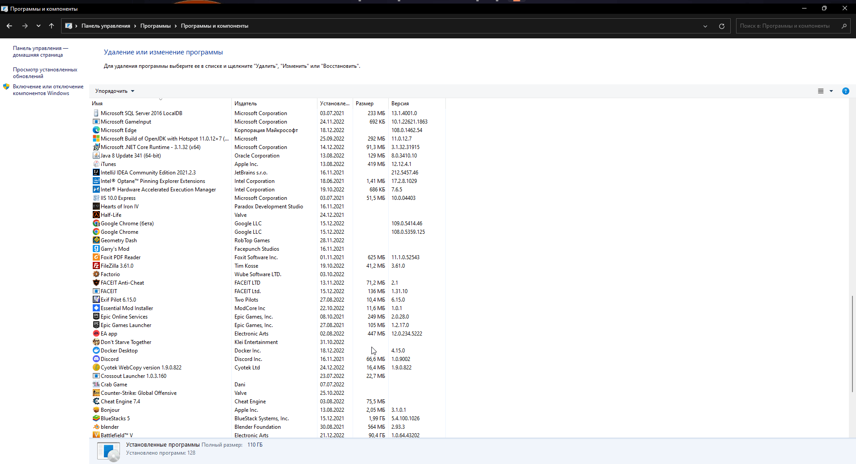Viewport: 856px width, 464px height.
Task: Select the Factorio gear icon
Action: click(96, 274)
